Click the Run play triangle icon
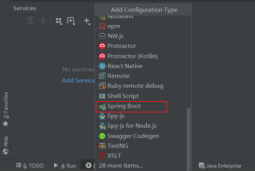This screenshot has height=171, width=255. [56, 165]
